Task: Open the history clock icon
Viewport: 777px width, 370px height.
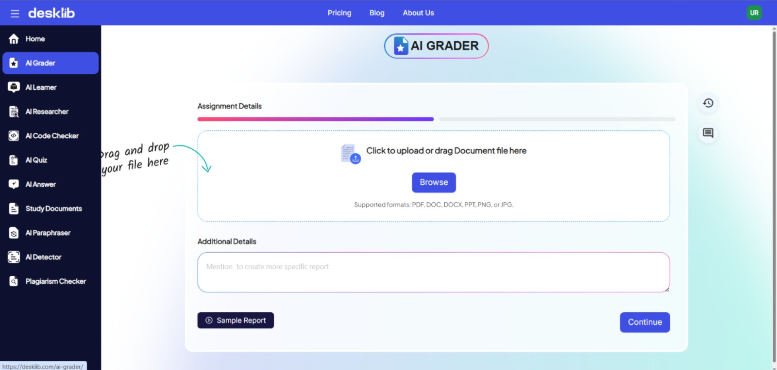Action: click(708, 103)
